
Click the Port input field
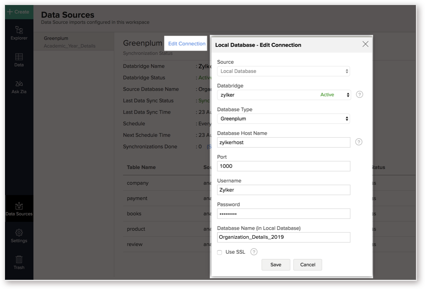284,166
